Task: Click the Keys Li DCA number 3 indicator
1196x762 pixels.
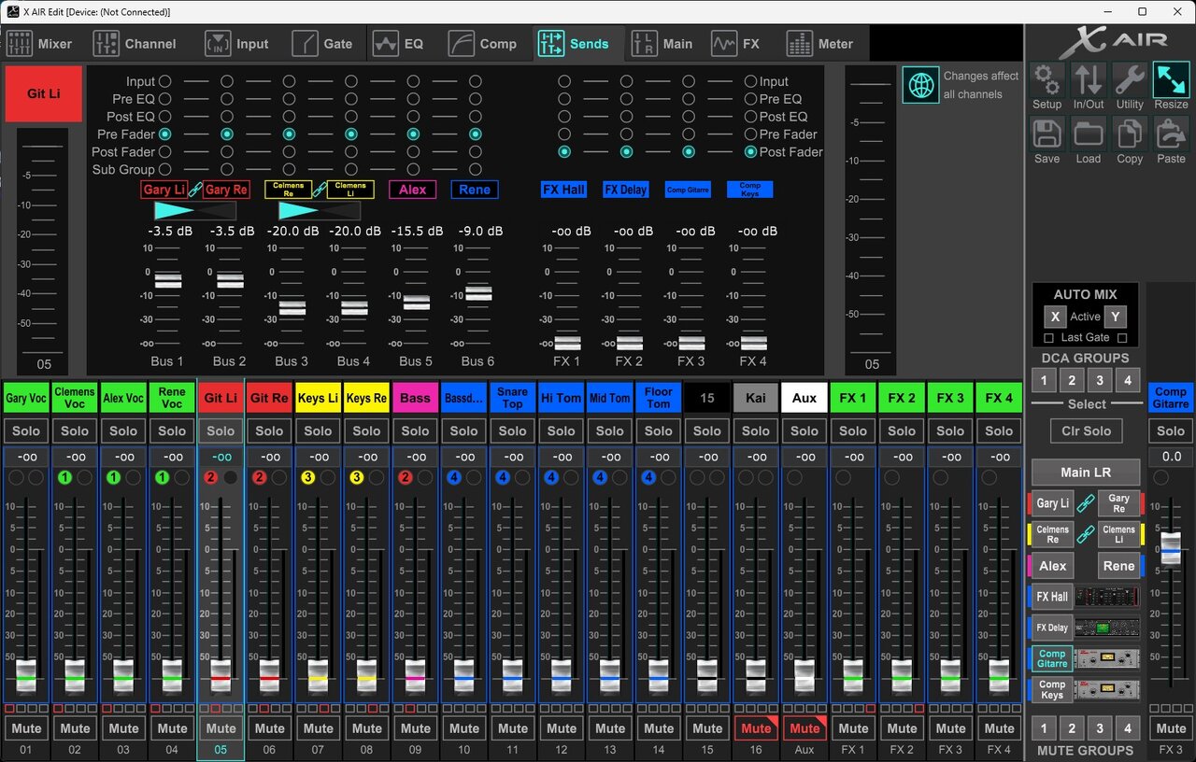Action: coord(308,477)
